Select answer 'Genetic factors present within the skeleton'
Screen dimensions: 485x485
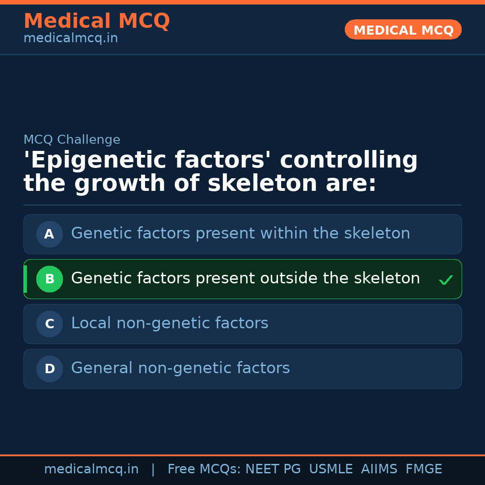(x=240, y=234)
